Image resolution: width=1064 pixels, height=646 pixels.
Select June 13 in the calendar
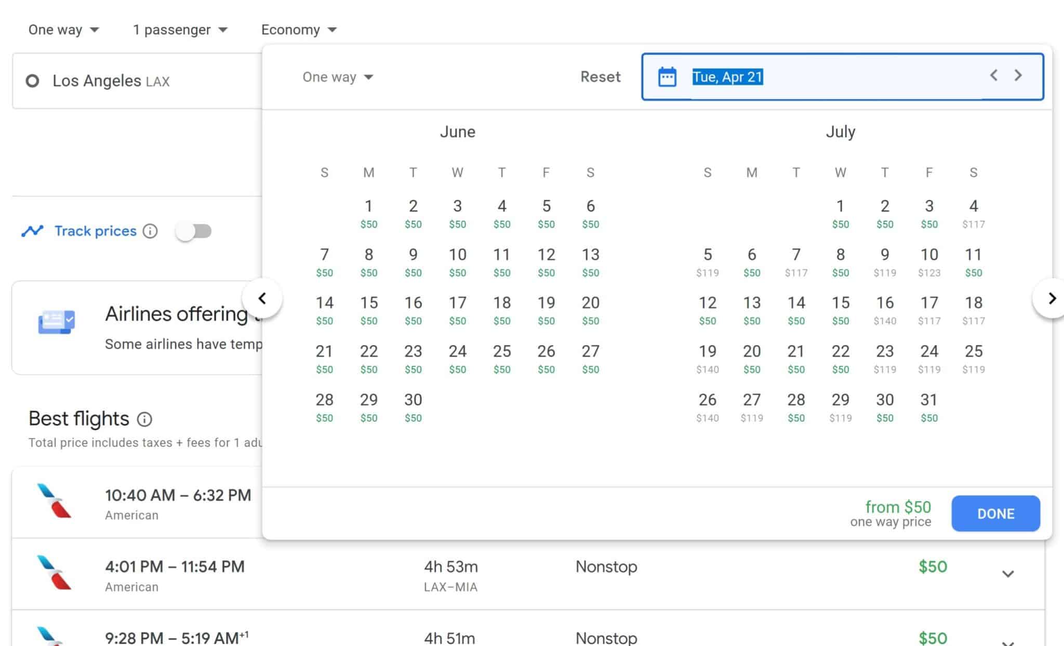coord(590,262)
